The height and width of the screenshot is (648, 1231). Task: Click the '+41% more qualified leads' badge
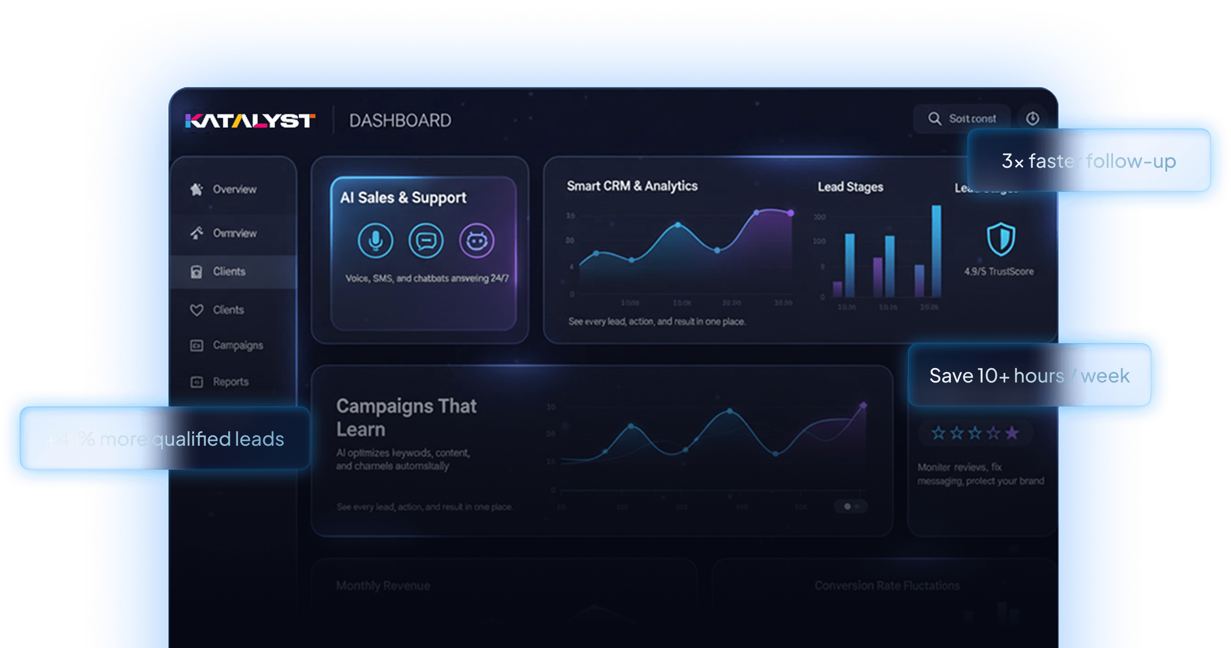click(164, 439)
